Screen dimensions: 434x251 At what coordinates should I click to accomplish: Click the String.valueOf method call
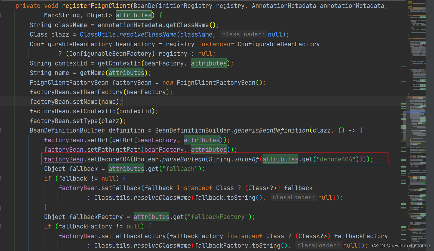tap(234, 159)
